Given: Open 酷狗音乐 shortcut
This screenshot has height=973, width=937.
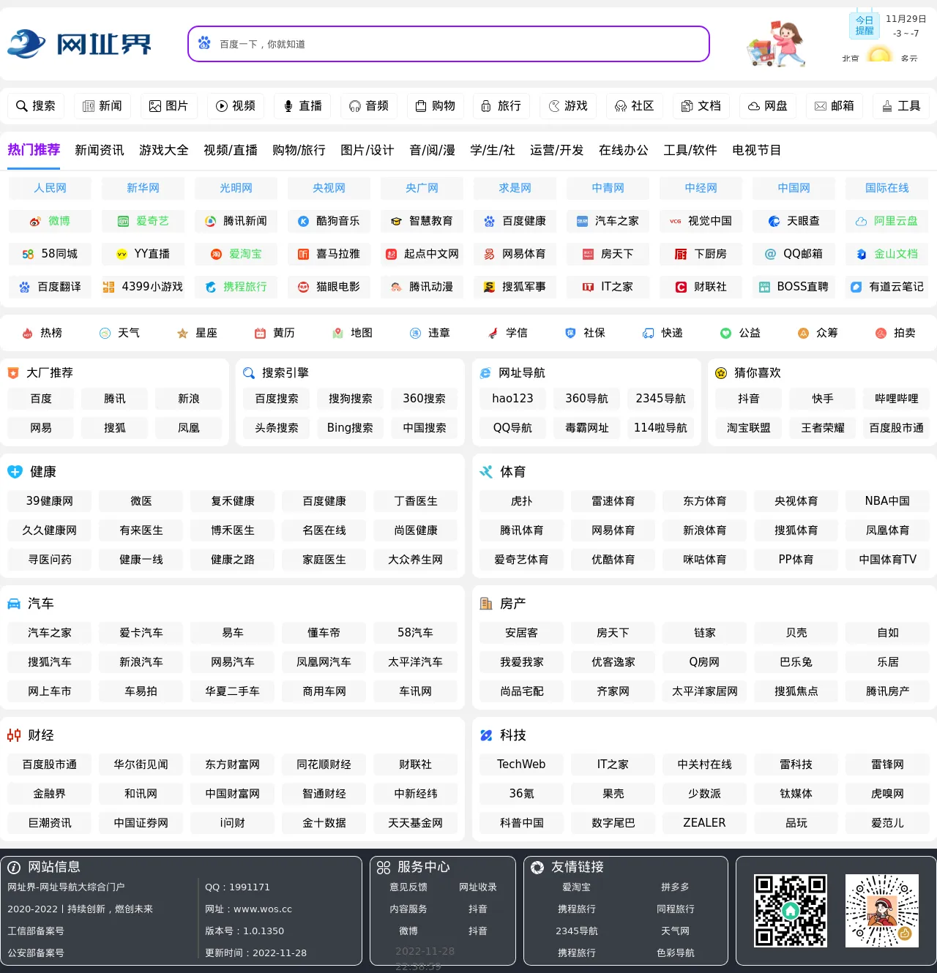Looking at the screenshot, I should [329, 221].
